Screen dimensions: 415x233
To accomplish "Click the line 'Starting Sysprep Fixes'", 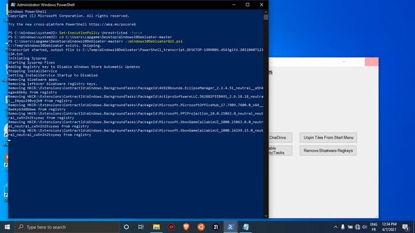I will 32,63.
